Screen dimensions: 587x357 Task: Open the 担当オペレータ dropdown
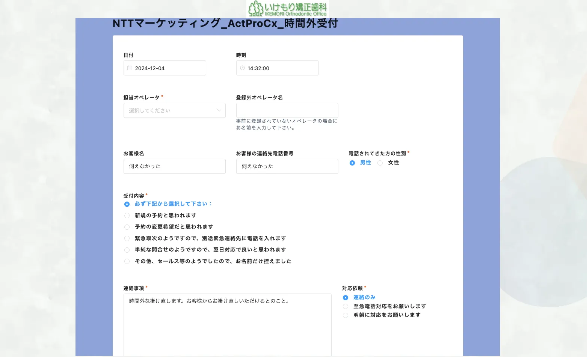click(175, 110)
